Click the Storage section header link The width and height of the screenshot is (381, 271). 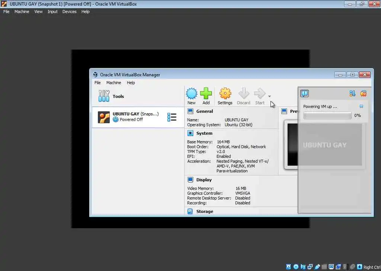tap(205, 211)
